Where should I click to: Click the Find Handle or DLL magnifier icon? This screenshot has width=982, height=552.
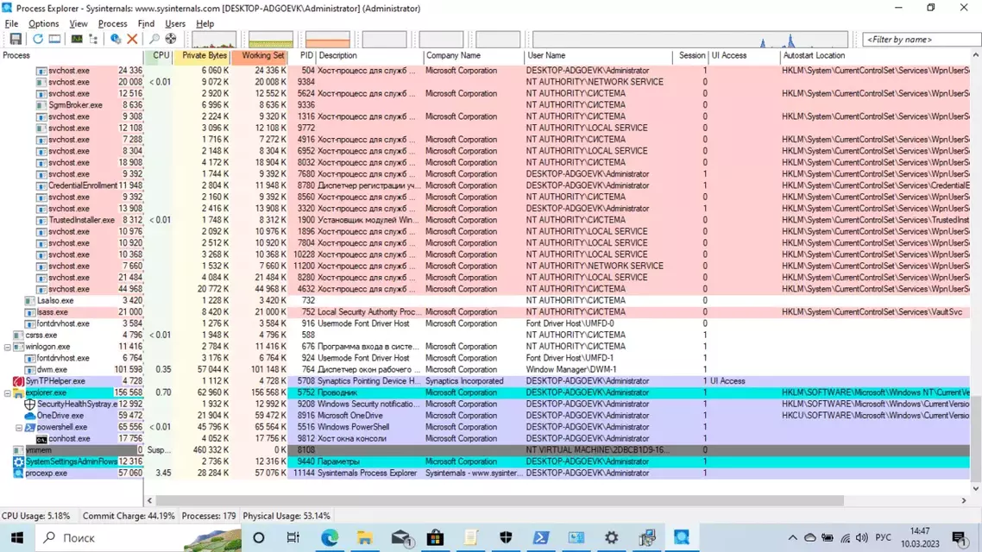[x=154, y=40]
